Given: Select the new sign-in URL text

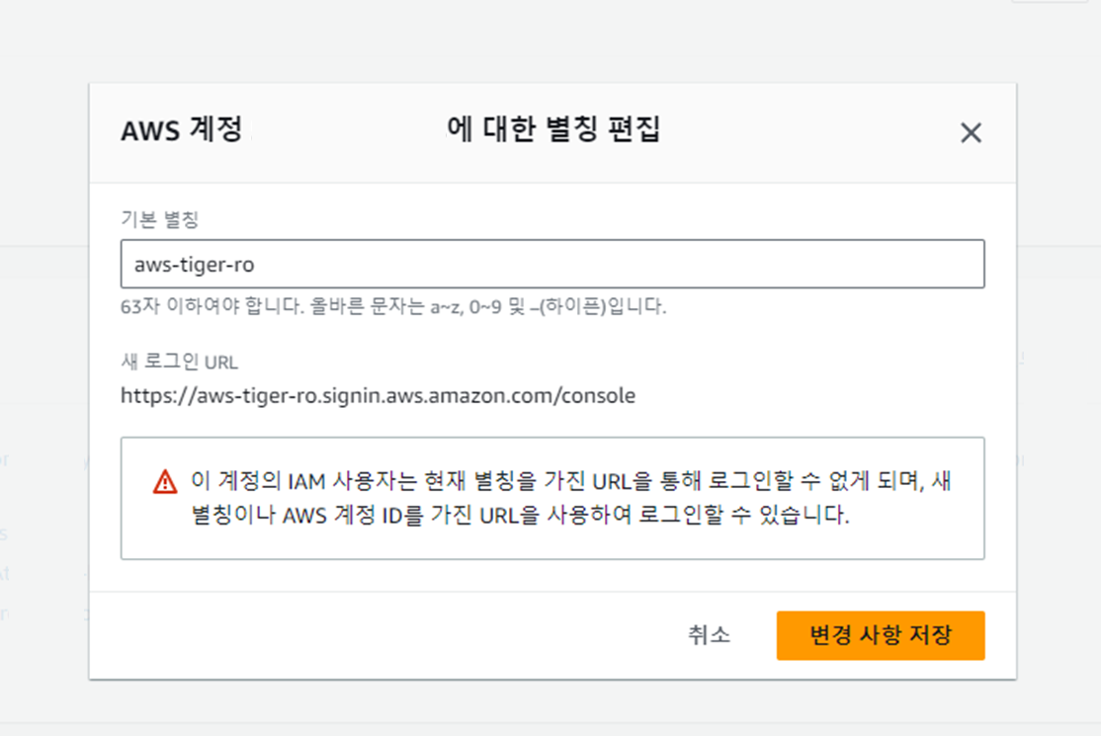Looking at the screenshot, I should (378, 396).
